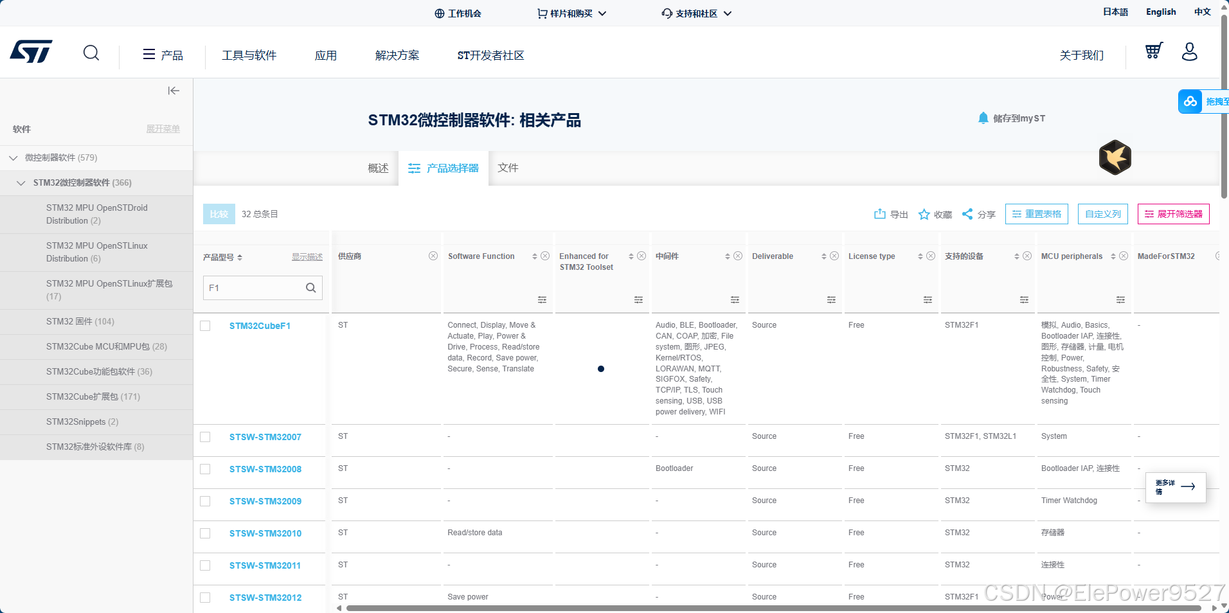Viewport: 1229px width, 613px height.
Task: Click the blue cloud 拖拽 widget icon
Action: 1190,102
